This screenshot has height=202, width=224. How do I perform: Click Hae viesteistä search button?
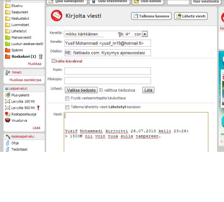point(206,2)
